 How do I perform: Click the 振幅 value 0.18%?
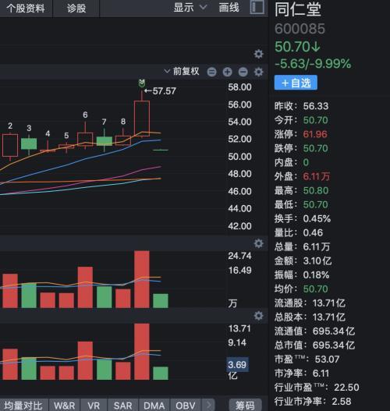tap(316, 275)
